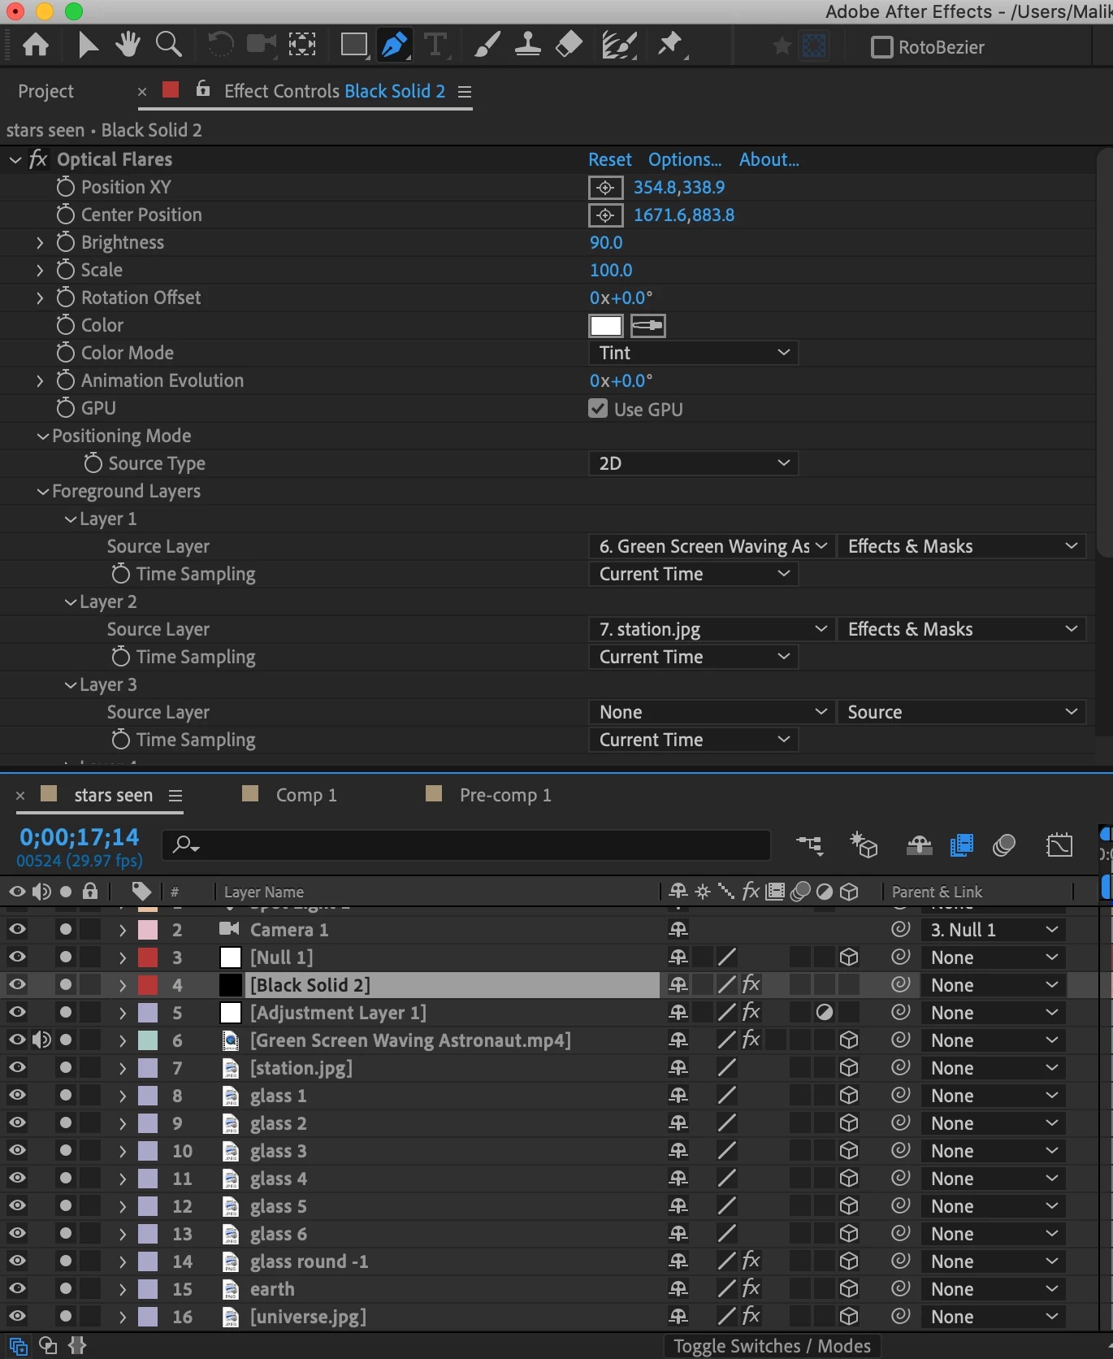
Task: Open the Effect Controls panel menu
Action: pos(465,92)
